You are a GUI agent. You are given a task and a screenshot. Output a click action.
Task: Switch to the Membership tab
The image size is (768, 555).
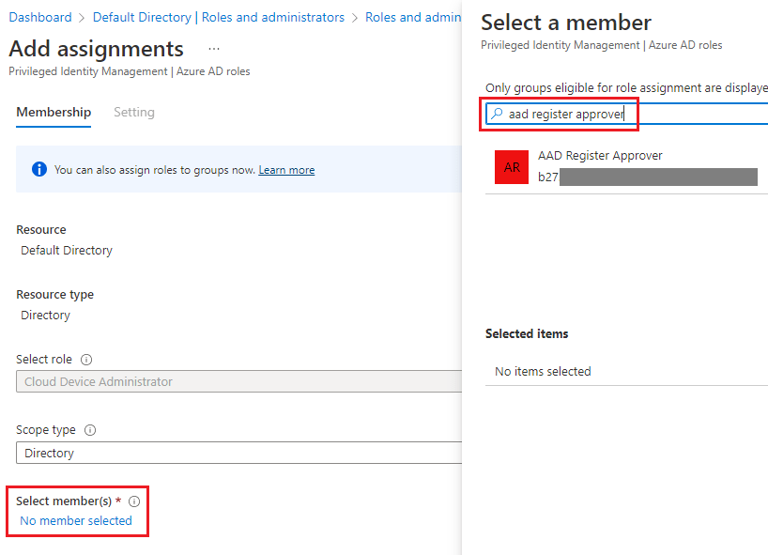(54, 112)
